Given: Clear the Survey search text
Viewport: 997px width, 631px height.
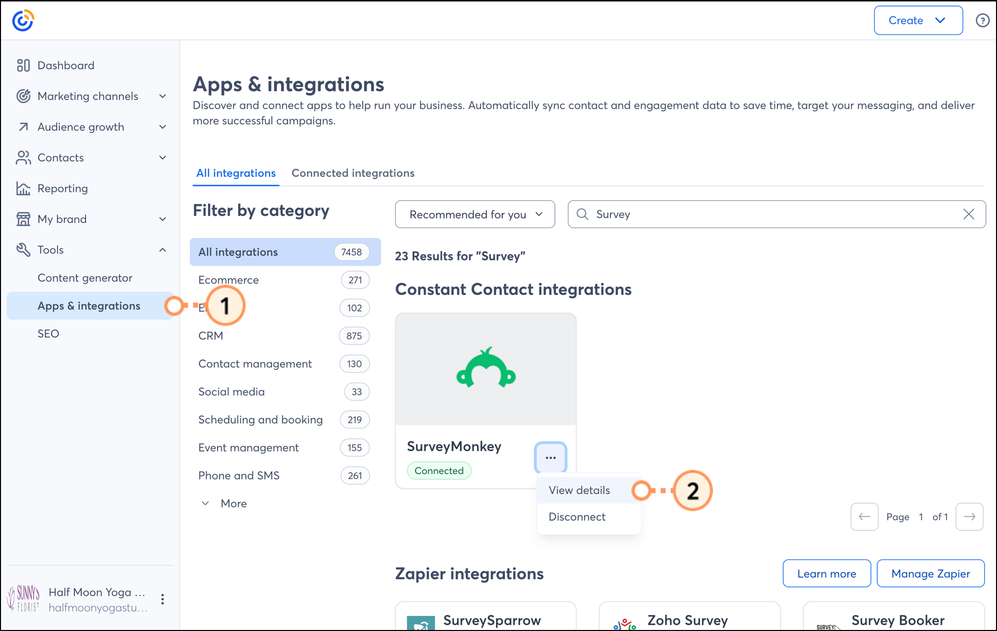Looking at the screenshot, I should click(969, 214).
